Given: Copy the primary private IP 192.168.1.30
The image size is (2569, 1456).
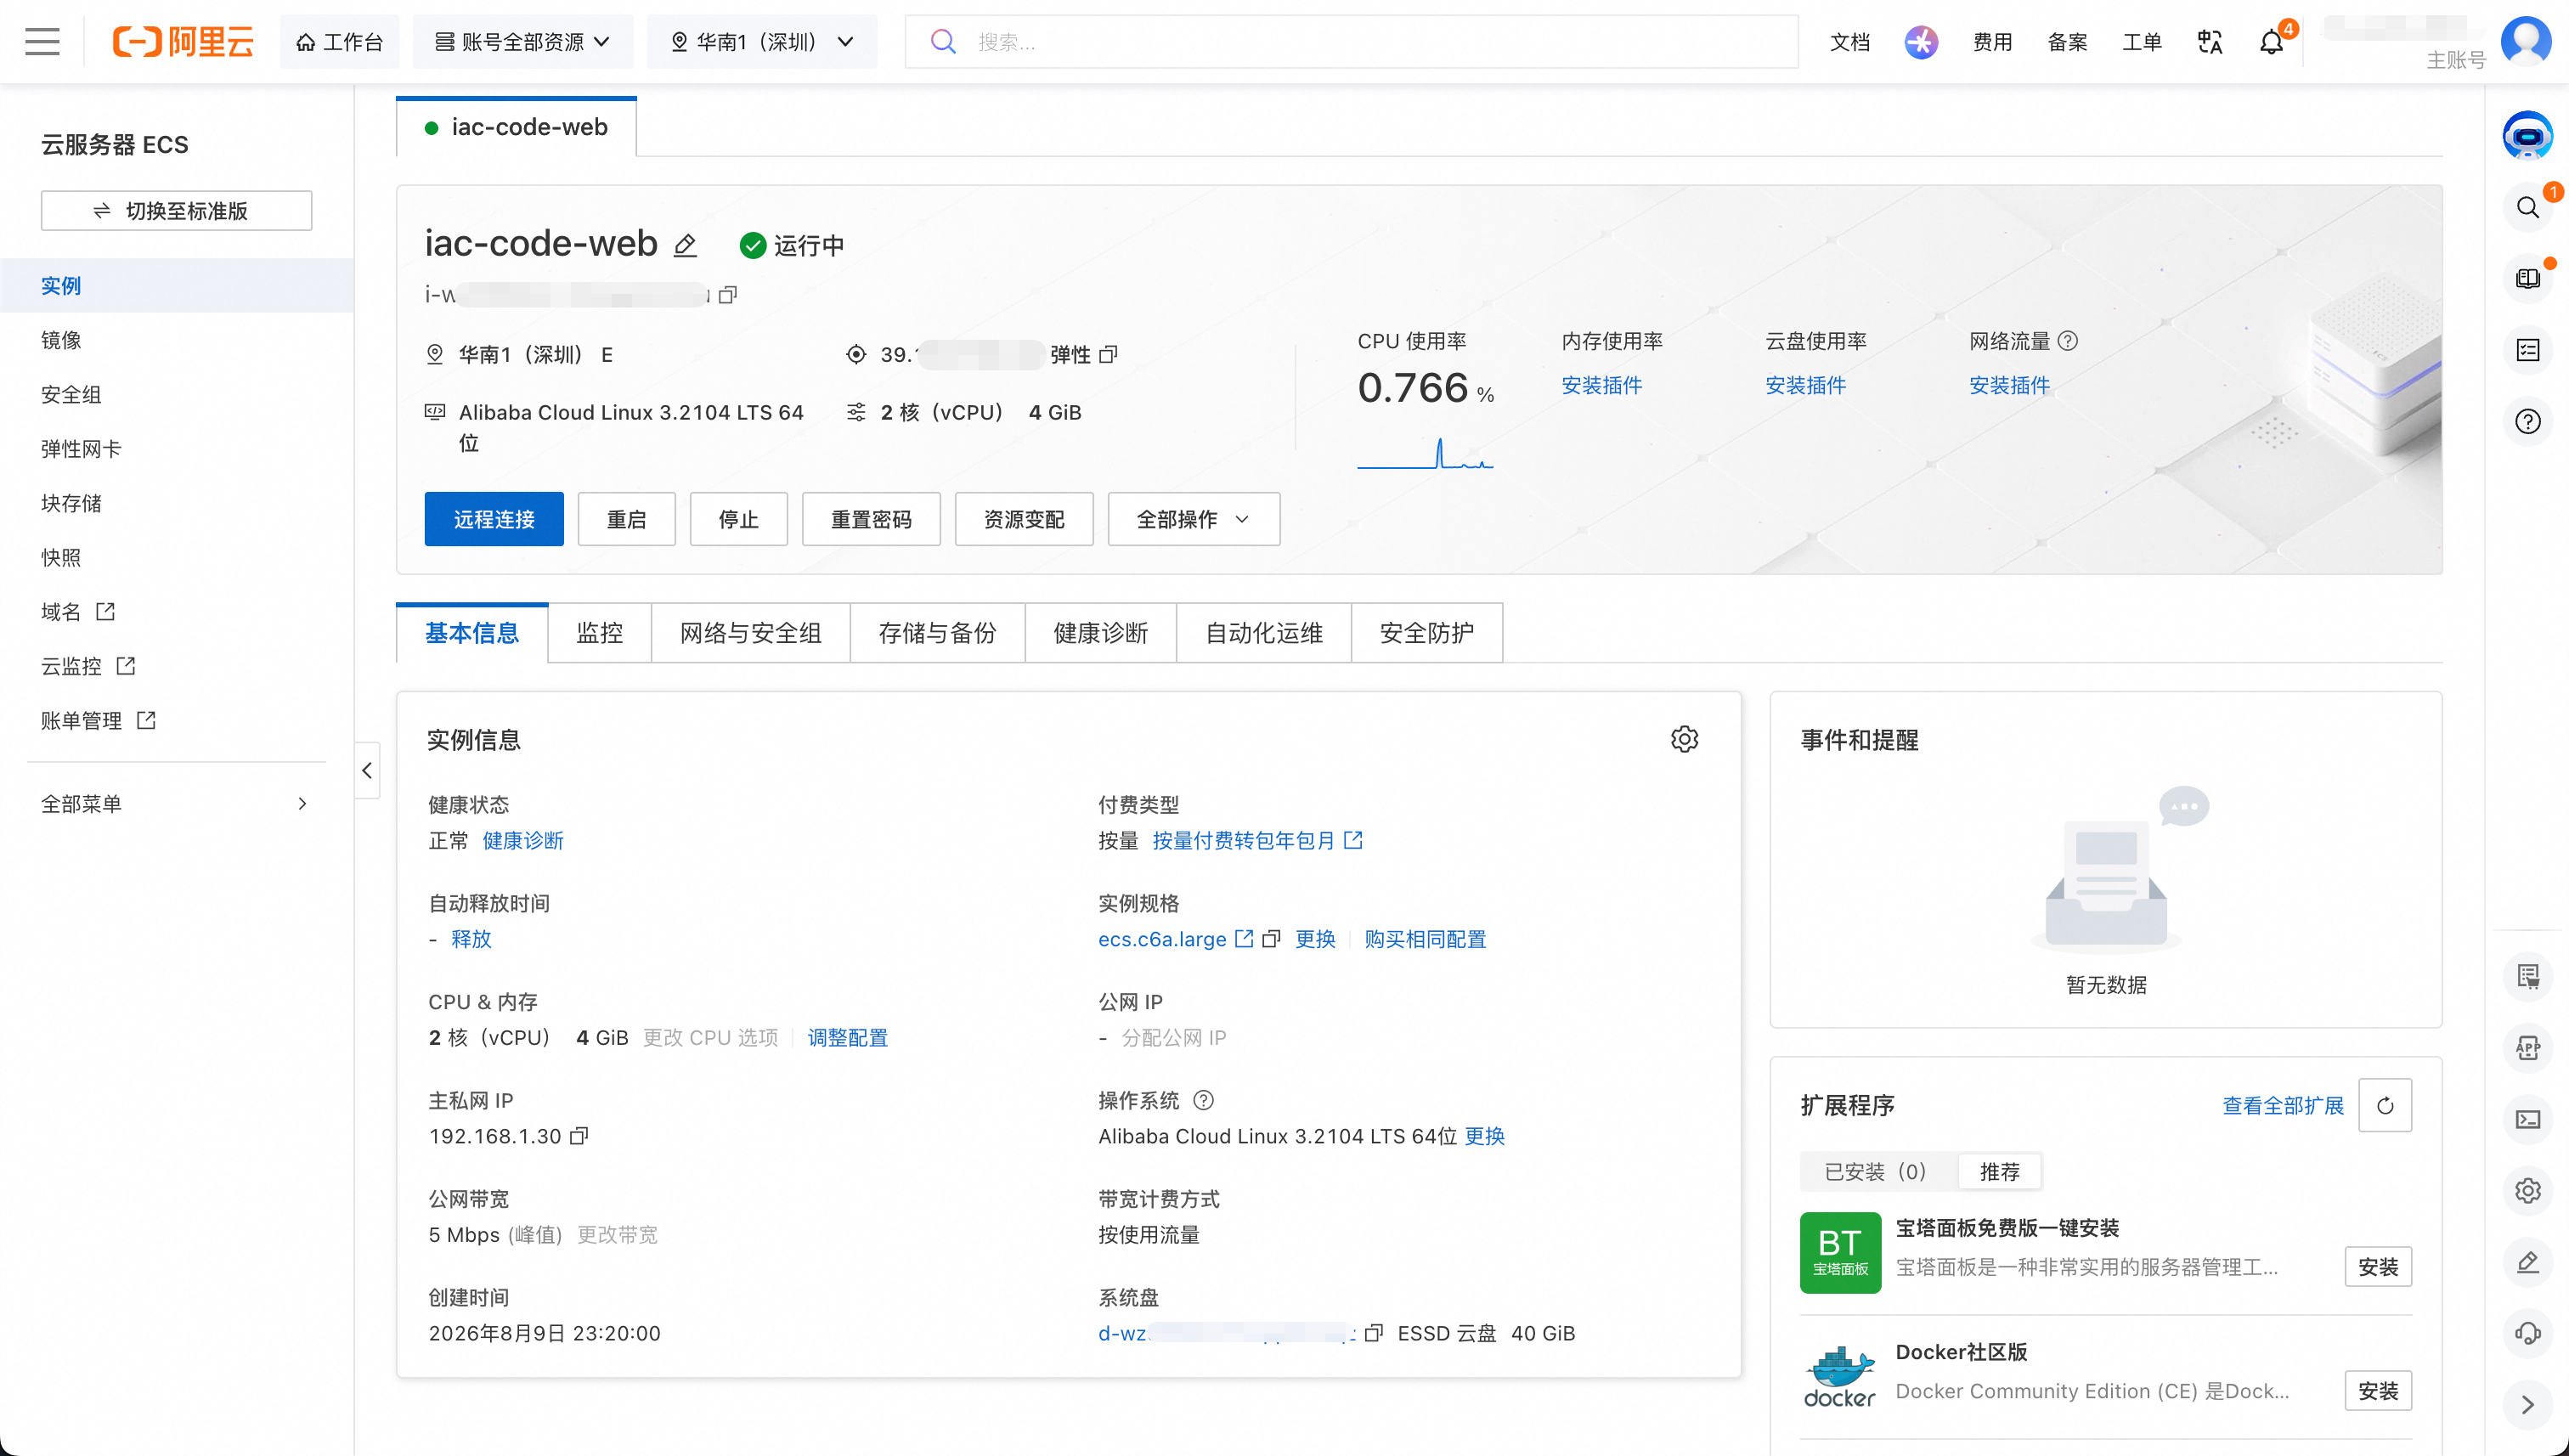Looking at the screenshot, I should [x=579, y=1136].
